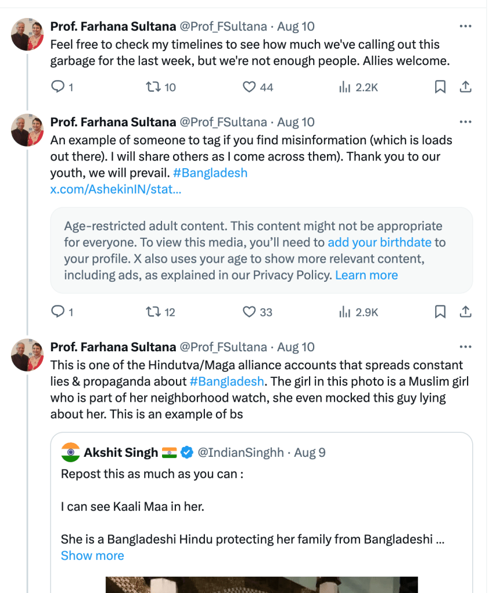This screenshot has height=593, width=489.
Task: Repost the tweet with 12 reposts
Action: [x=154, y=312]
